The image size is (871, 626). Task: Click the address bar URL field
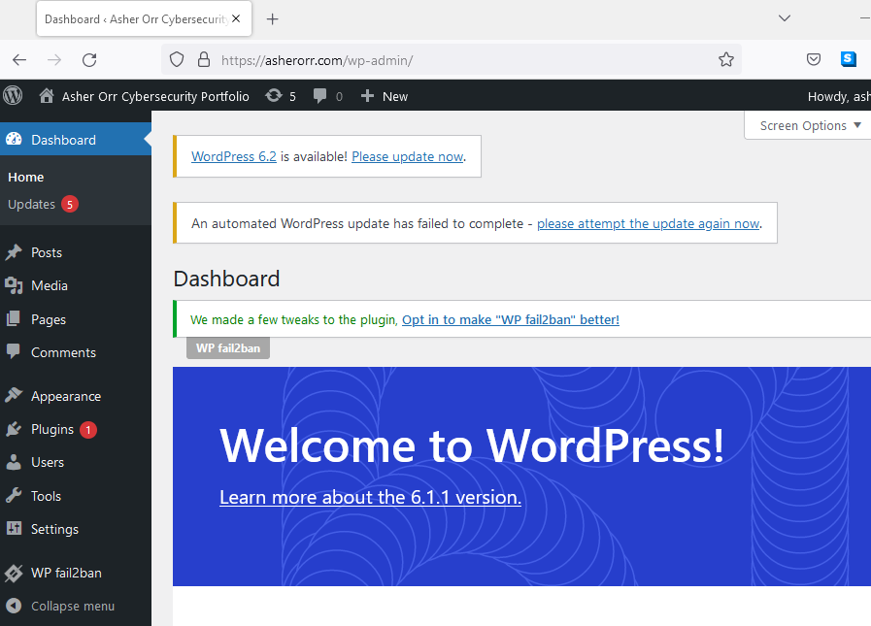click(x=452, y=59)
